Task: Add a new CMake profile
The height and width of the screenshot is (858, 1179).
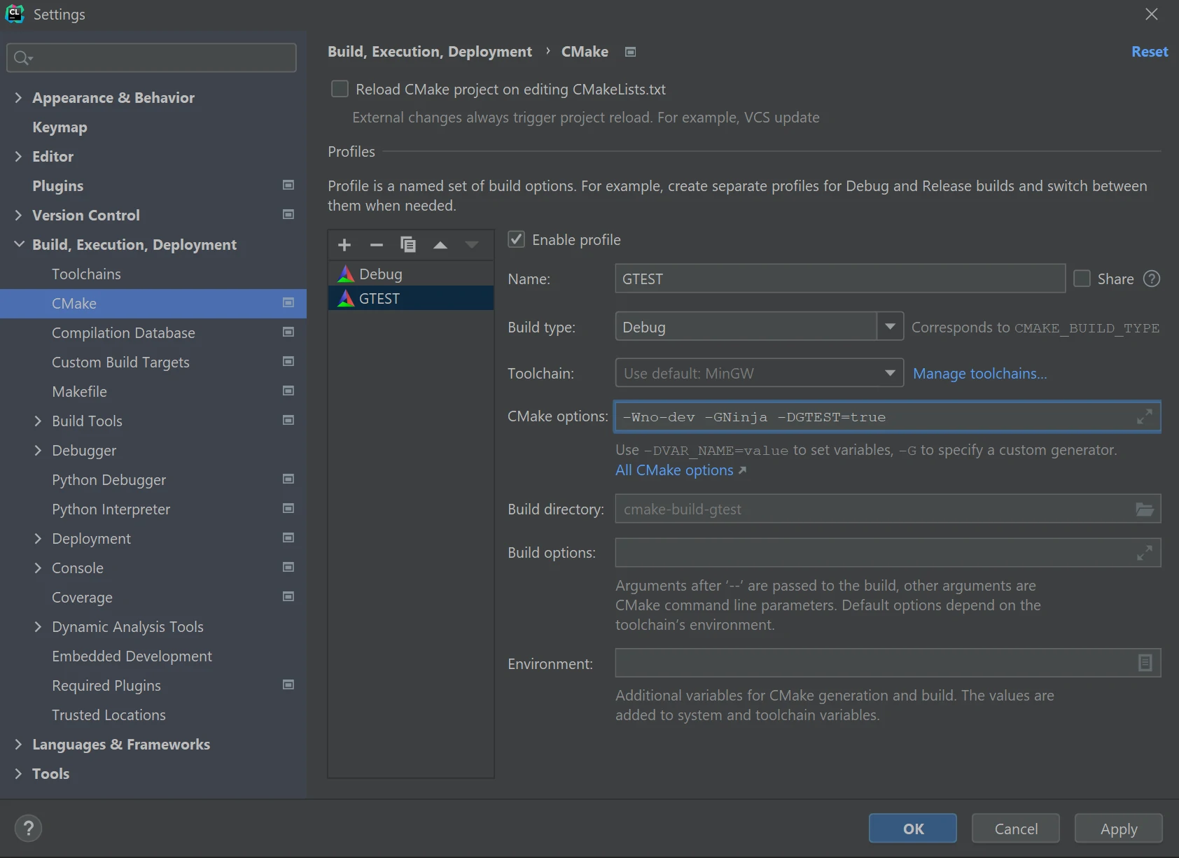Action: (x=344, y=245)
